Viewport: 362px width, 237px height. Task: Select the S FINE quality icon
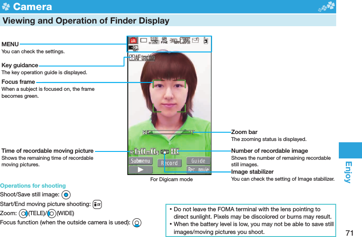(x=164, y=40)
